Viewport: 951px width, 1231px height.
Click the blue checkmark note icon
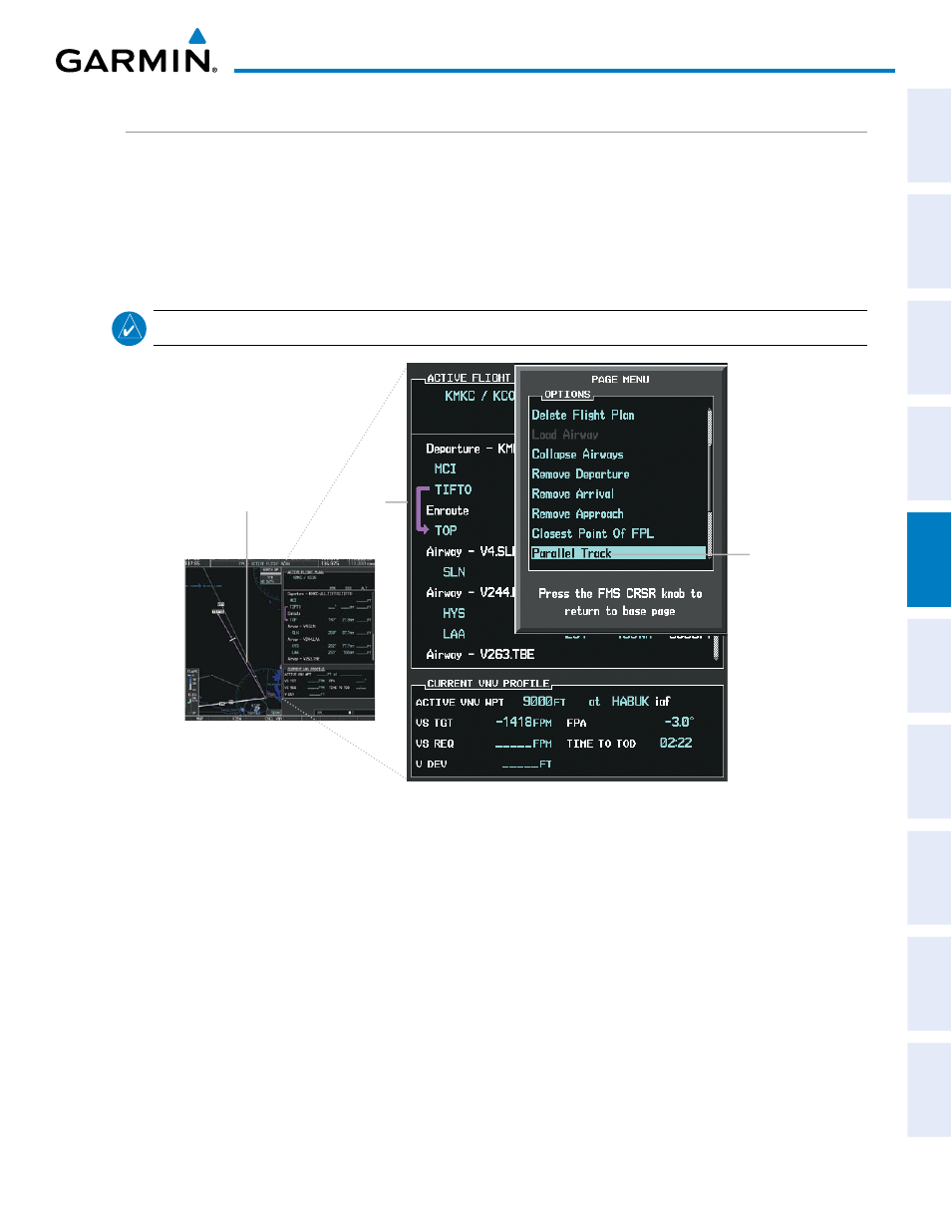click(x=130, y=328)
